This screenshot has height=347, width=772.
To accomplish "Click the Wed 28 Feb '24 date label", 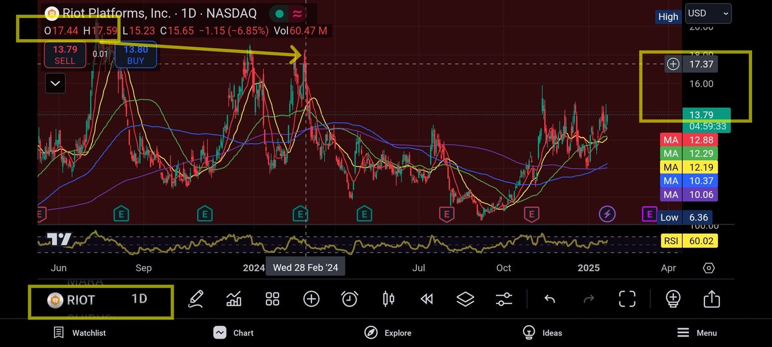I will pyautogui.click(x=305, y=267).
